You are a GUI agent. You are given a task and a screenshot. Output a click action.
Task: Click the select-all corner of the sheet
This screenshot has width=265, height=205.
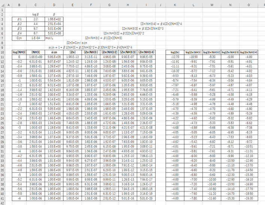(2, 5)
